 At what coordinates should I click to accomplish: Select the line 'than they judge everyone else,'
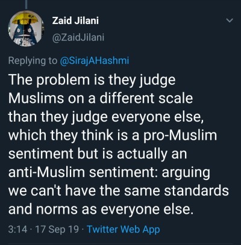106,117
